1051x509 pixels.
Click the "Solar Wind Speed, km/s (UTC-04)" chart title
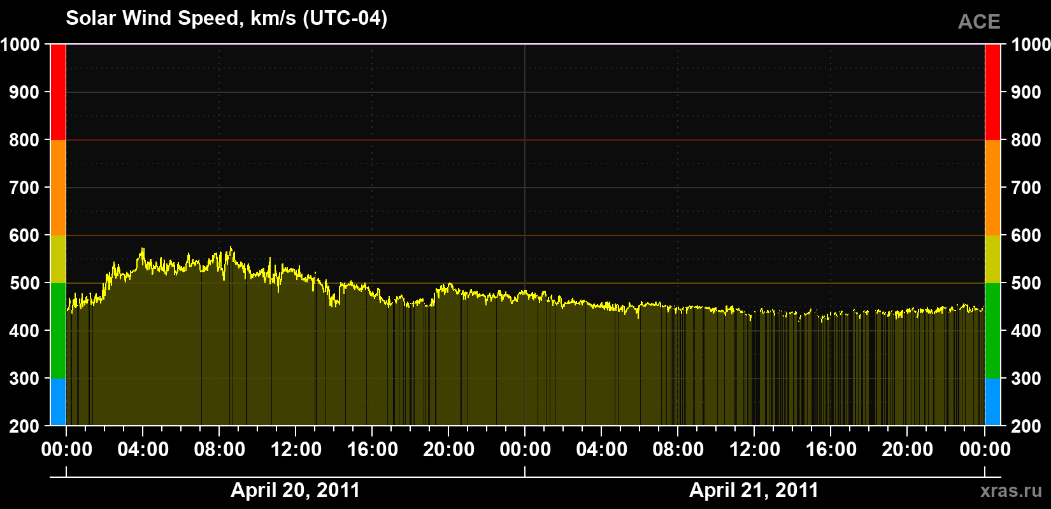click(226, 18)
